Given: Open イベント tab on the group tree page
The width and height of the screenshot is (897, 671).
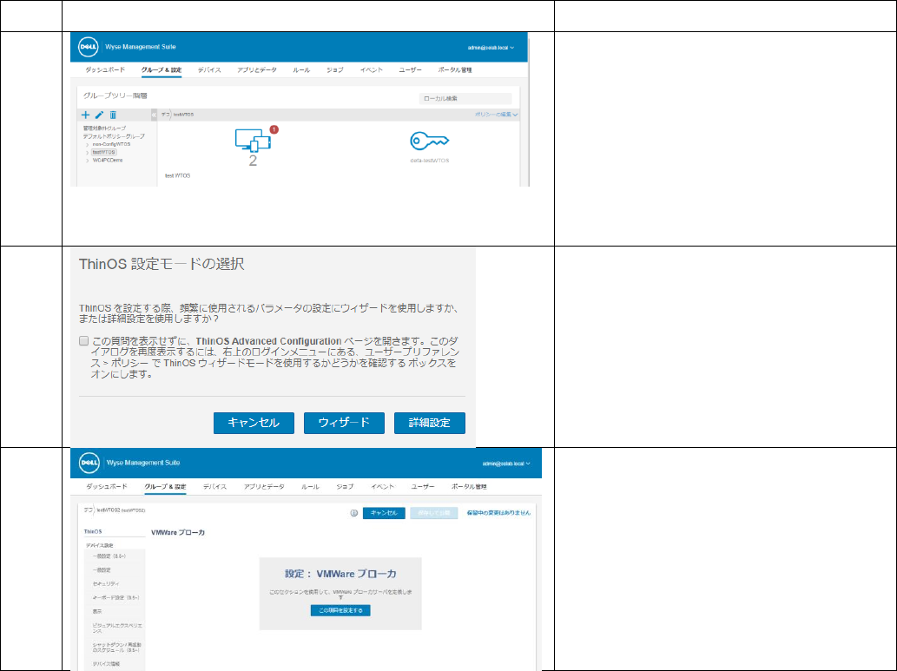Looking at the screenshot, I should pyautogui.click(x=372, y=69).
